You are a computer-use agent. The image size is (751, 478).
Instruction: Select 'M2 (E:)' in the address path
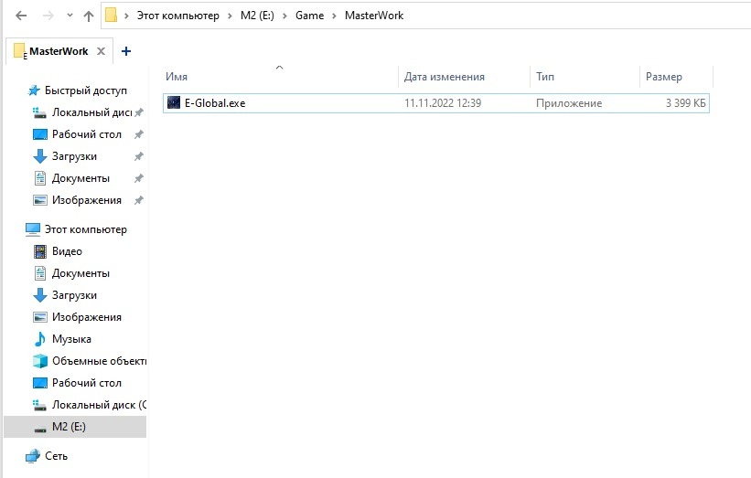[257, 16]
